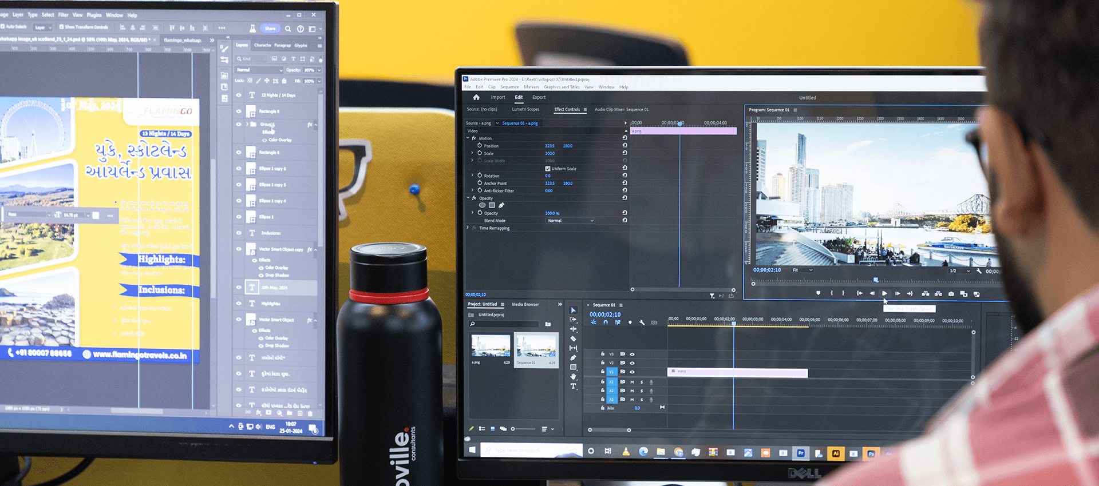Click the Export Frame camera icon
This screenshot has width=1099, height=486.
pyautogui.click(x=951, y=294)
